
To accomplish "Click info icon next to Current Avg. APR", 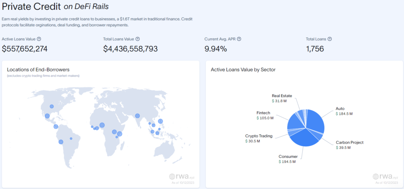I will (239, 39).
